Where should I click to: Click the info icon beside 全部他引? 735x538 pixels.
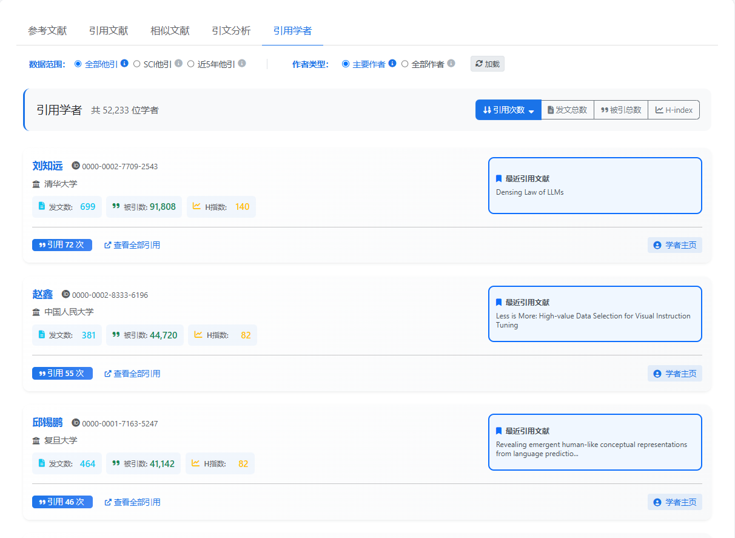pyautogui.click(x=124, y=63)
